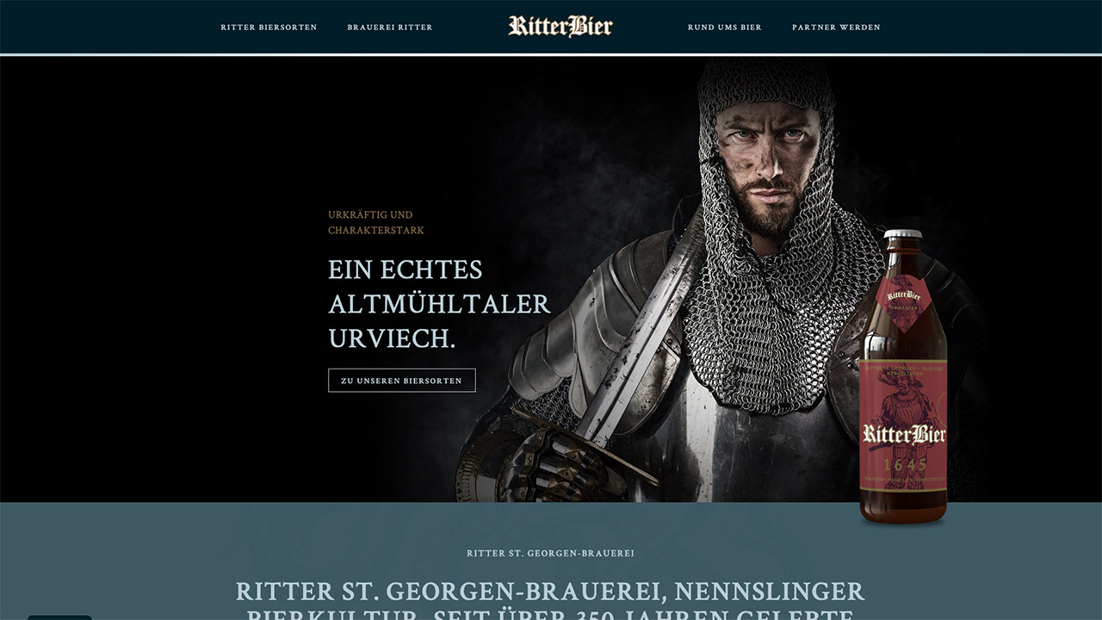Screen dimensions: 1102x620
Task: Open the Partner werden page
Action: [836, 28]
